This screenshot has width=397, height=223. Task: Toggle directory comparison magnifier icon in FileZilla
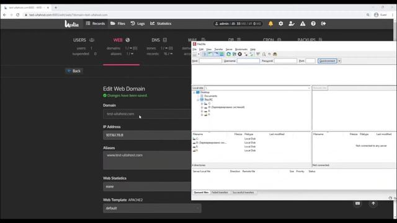[264, 54]
